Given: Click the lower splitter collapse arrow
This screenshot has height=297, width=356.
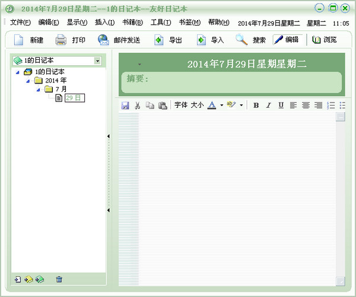Looking at the screenshot, I should pos(109,210).
